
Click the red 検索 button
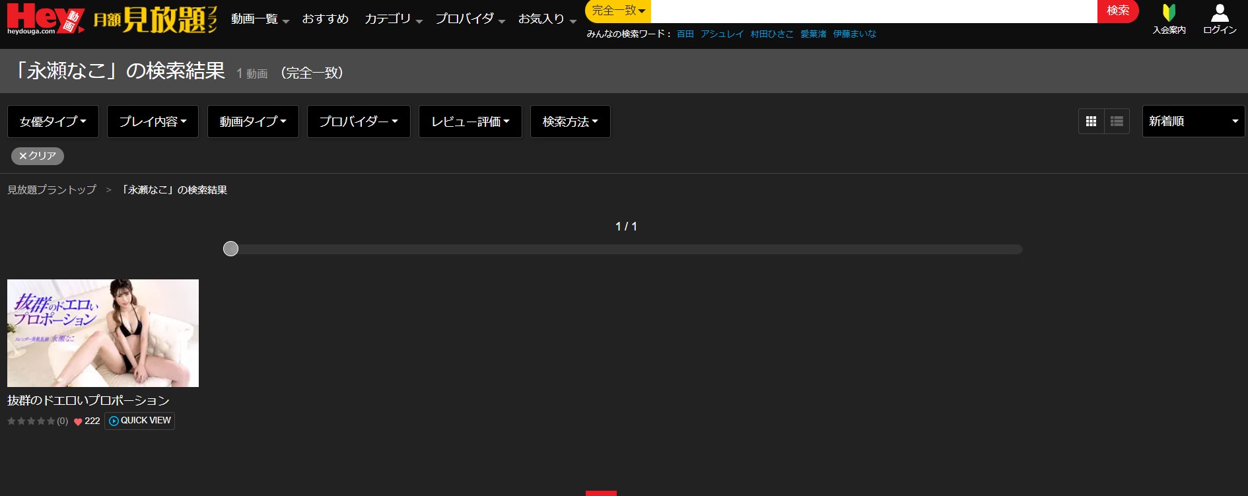click(x=1118, y=11)
